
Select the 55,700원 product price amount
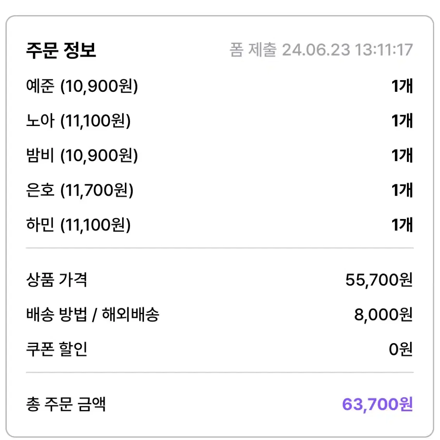(379, 280)
